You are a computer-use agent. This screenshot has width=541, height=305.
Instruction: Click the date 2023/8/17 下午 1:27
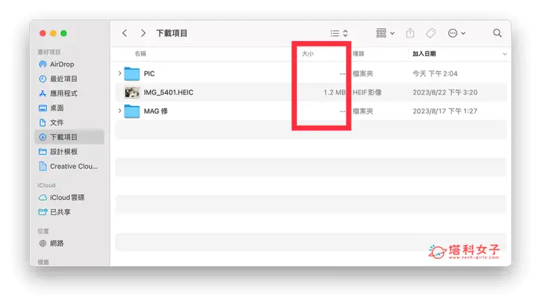coord(445,111)
